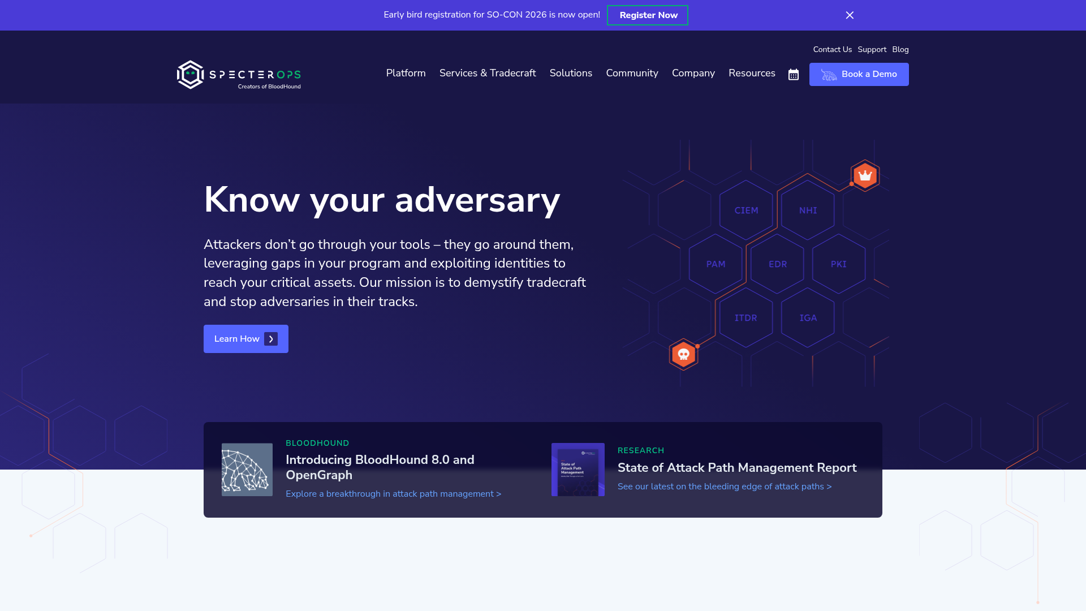Viewport: 1086px width, 611px height.
Task: Expand the Resources navigation dropdown
Action: (752, 73)
